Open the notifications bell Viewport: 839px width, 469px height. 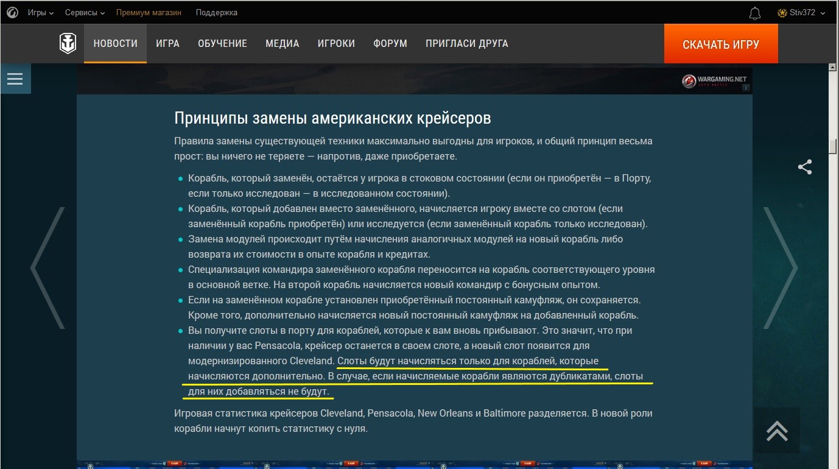[x=755, y=13]
